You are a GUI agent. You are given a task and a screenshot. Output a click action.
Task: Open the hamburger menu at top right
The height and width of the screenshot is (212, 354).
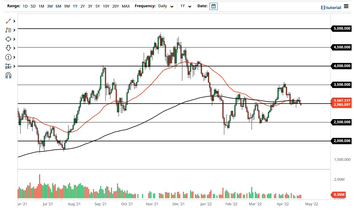[x=346, y=6]
